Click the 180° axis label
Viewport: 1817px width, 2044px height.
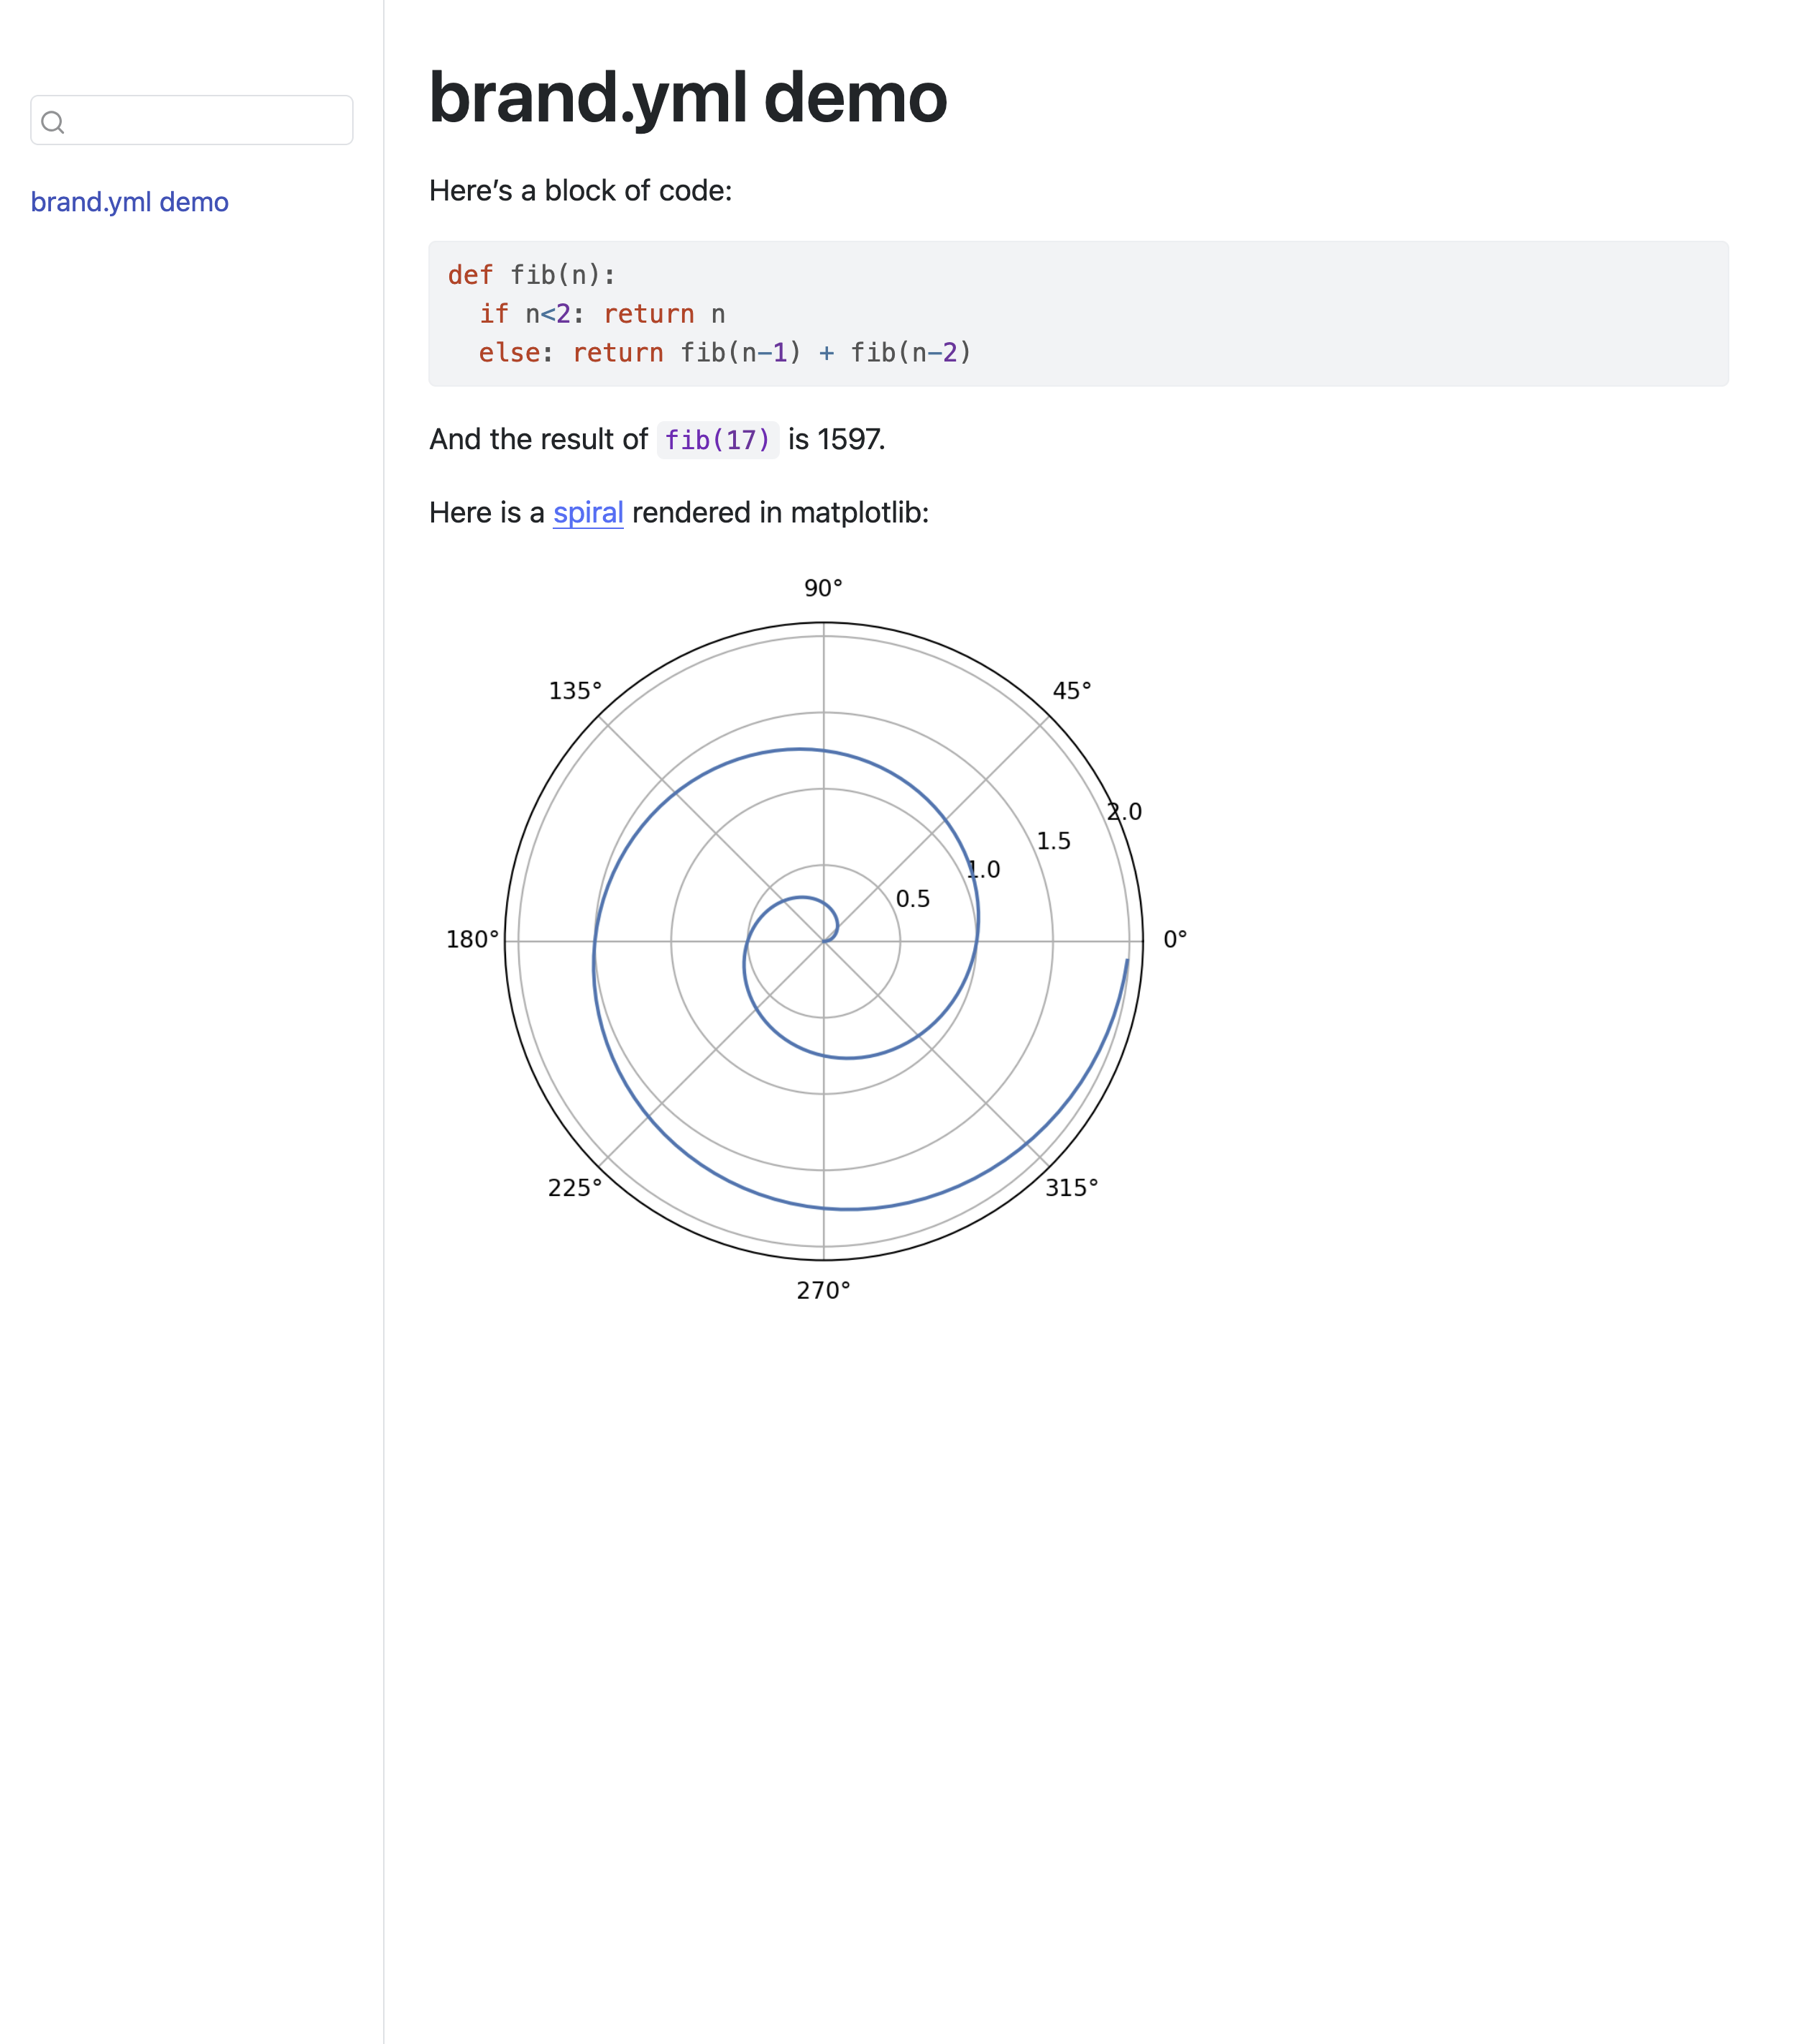pyautogui.click(x=472, y=939)
